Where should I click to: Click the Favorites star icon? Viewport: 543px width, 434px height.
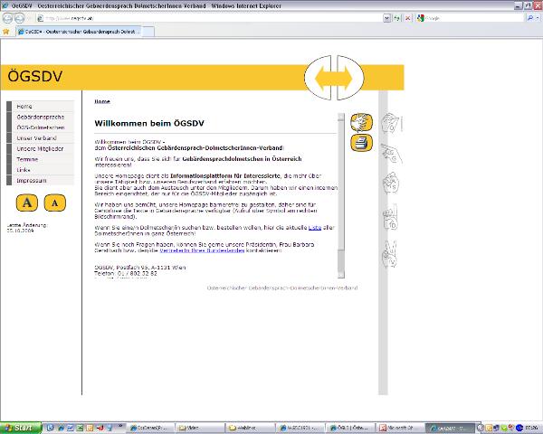(6, 31)
